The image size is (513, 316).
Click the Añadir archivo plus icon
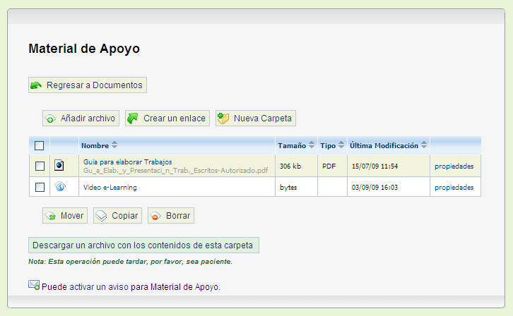50,119
